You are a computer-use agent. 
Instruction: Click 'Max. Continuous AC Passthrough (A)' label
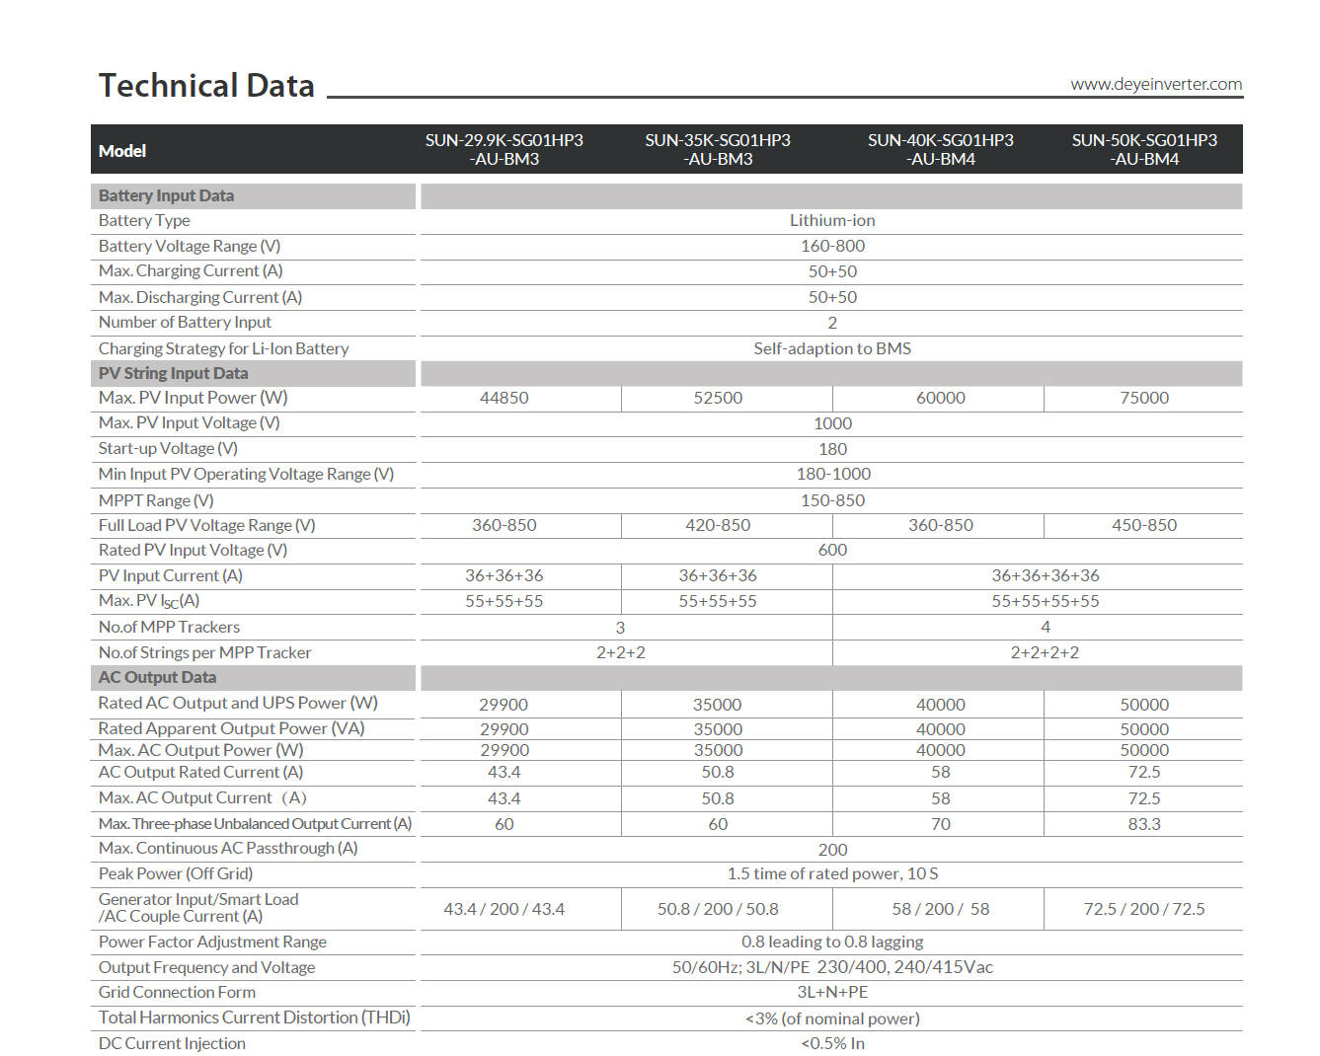tap(228, 849)
